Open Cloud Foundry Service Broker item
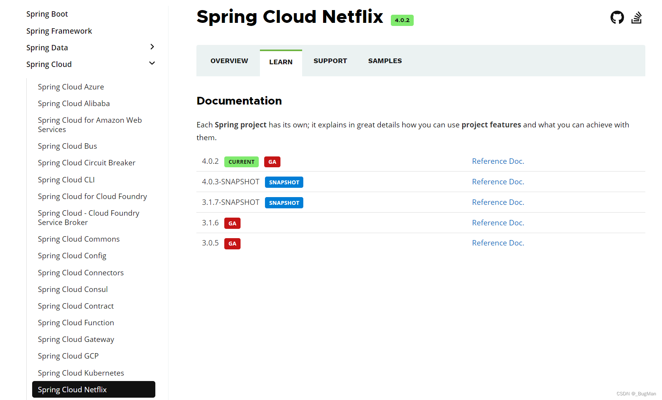The height and width of the screenshot is (400, 662). pos(89,218)
